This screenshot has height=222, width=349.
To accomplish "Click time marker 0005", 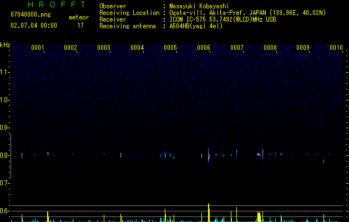I will coord(170,48).
